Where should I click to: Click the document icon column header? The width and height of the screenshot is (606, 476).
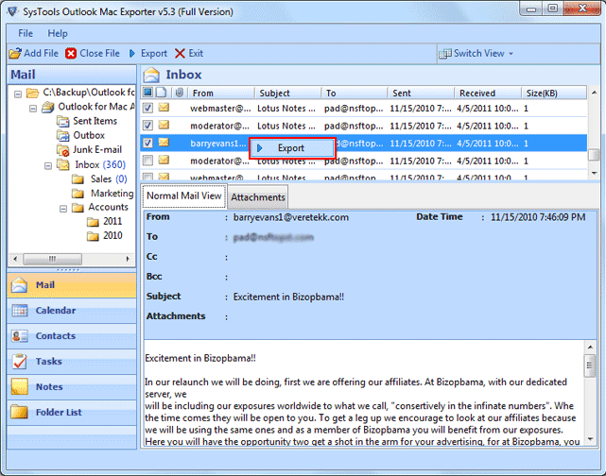coord(161,93)
